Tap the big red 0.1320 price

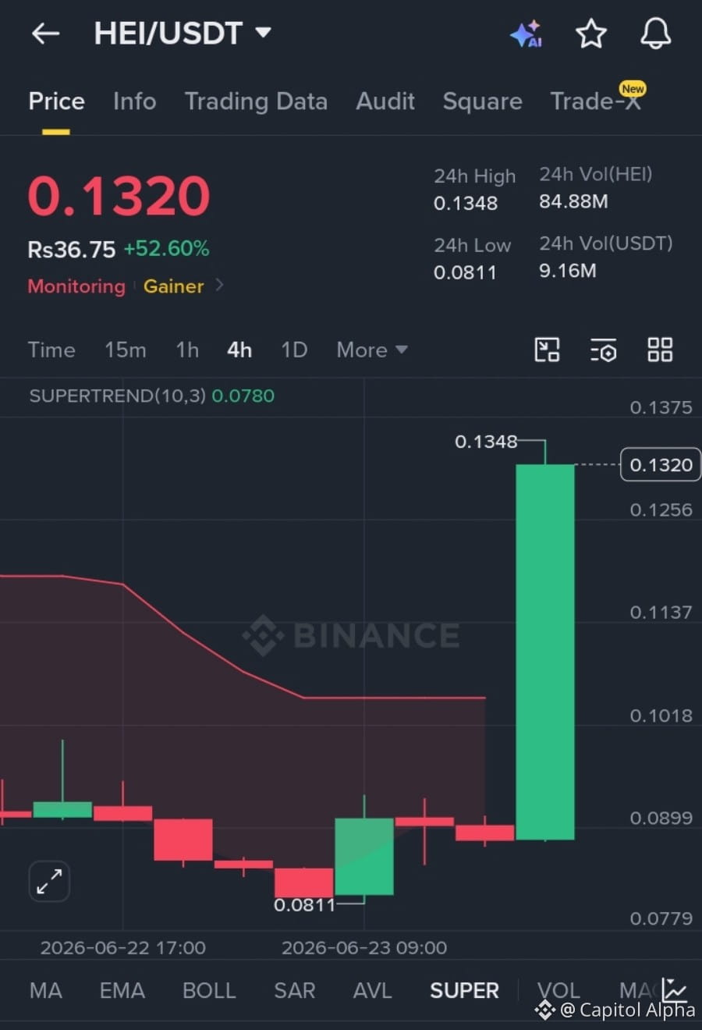119,196
